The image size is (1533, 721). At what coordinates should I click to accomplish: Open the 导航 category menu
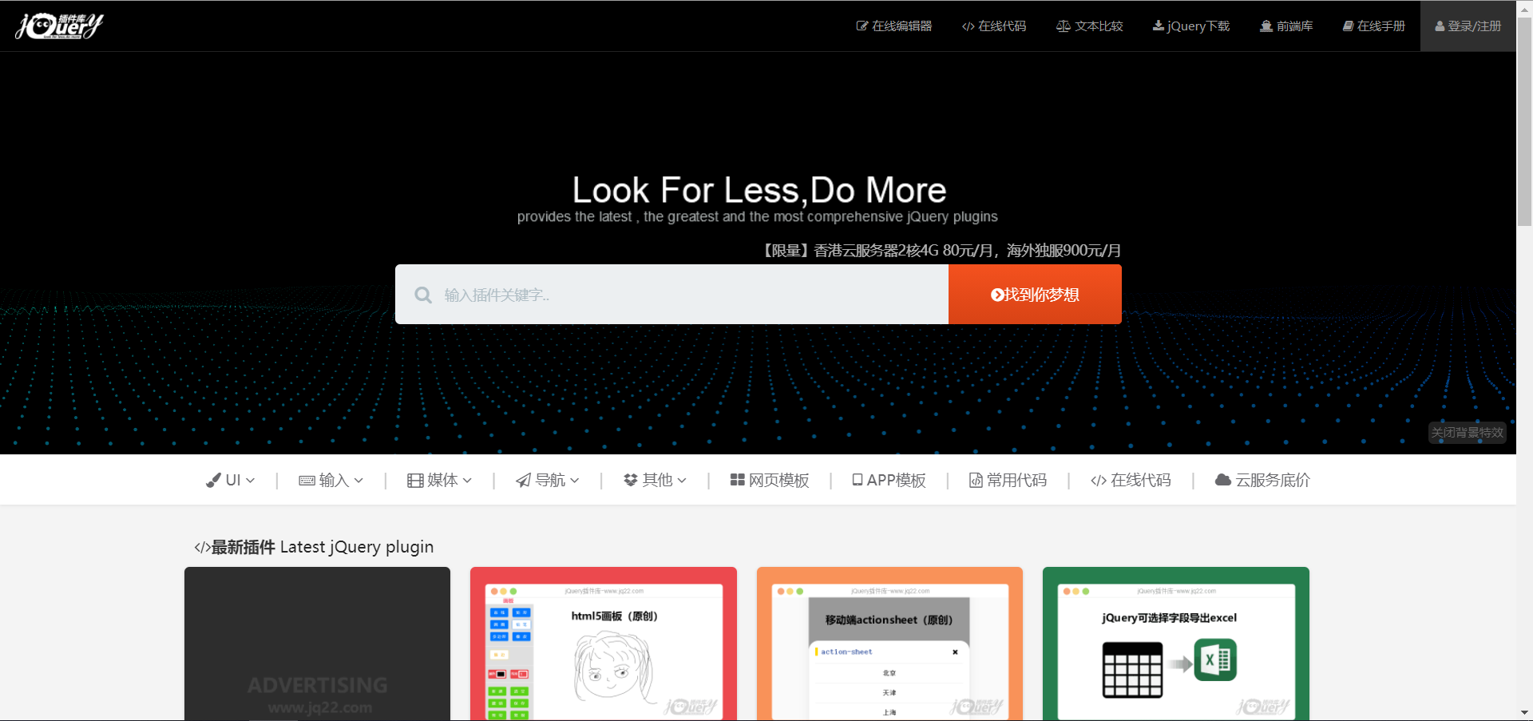coord(548,480)
